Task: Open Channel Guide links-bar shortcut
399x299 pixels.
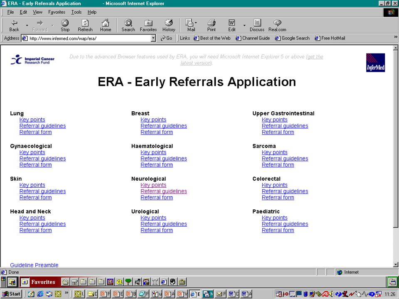Action: point(253,38)
